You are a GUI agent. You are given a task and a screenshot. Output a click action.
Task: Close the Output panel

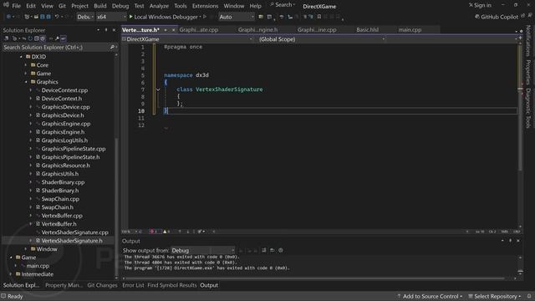518,241
